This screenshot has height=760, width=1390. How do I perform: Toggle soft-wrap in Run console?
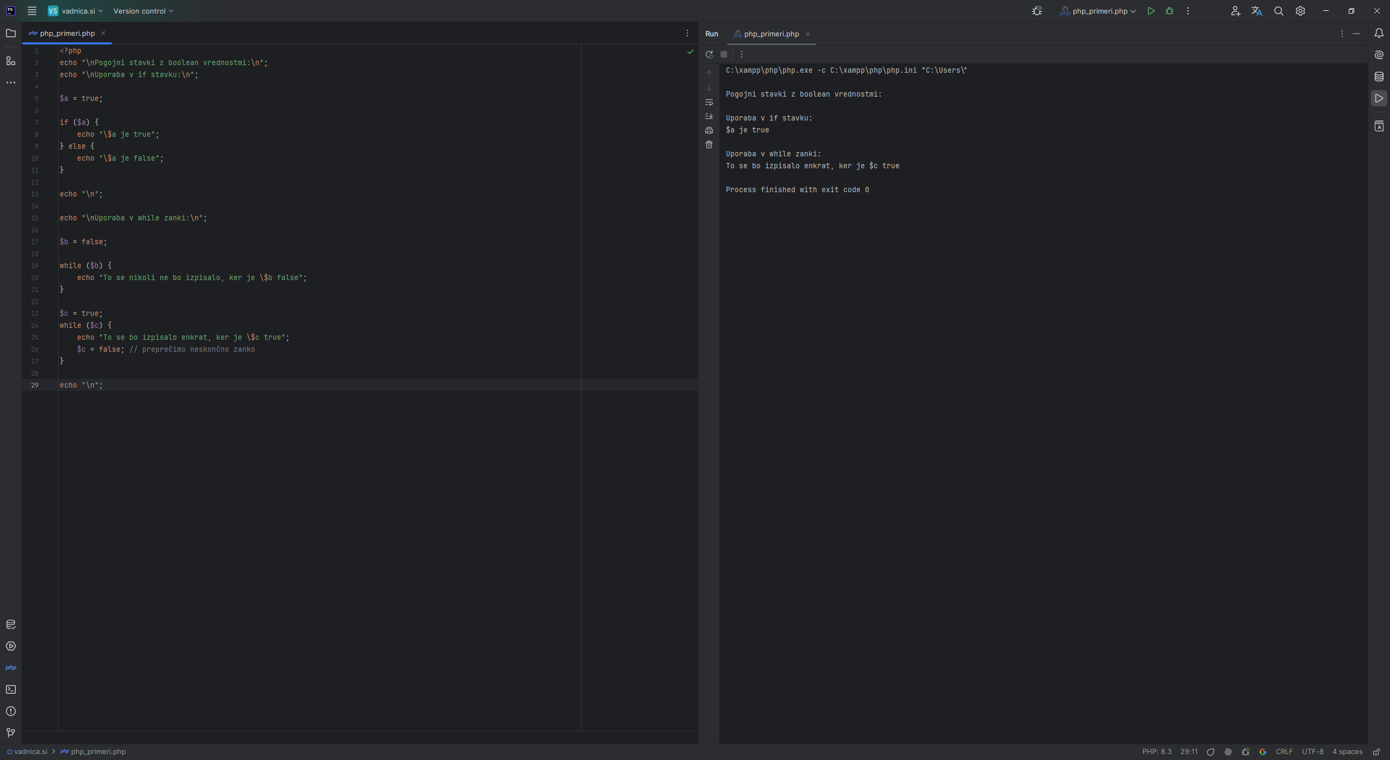709,102
